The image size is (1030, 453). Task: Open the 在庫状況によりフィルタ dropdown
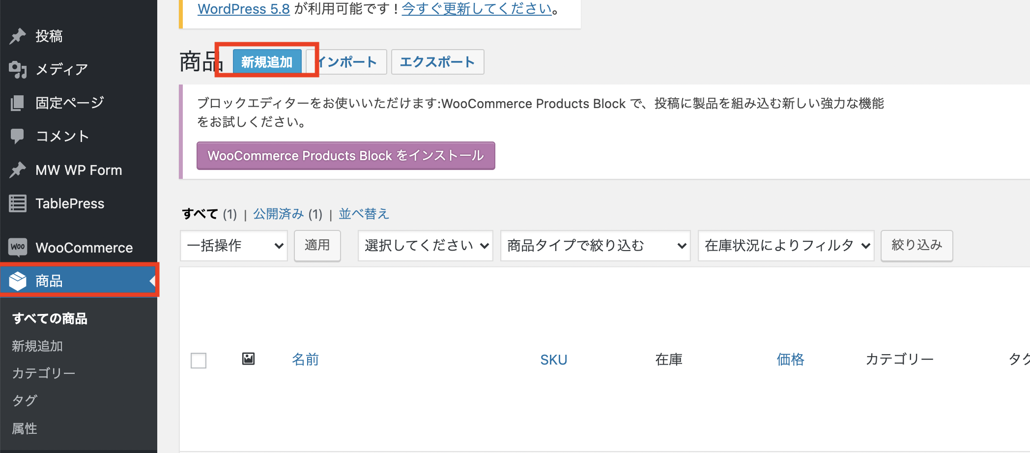pyautogui.click(x=786, y=246)
